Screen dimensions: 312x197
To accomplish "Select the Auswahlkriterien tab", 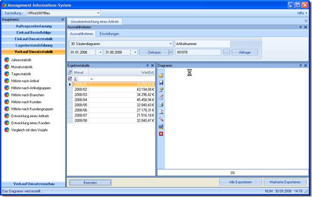I will (81, 34).
